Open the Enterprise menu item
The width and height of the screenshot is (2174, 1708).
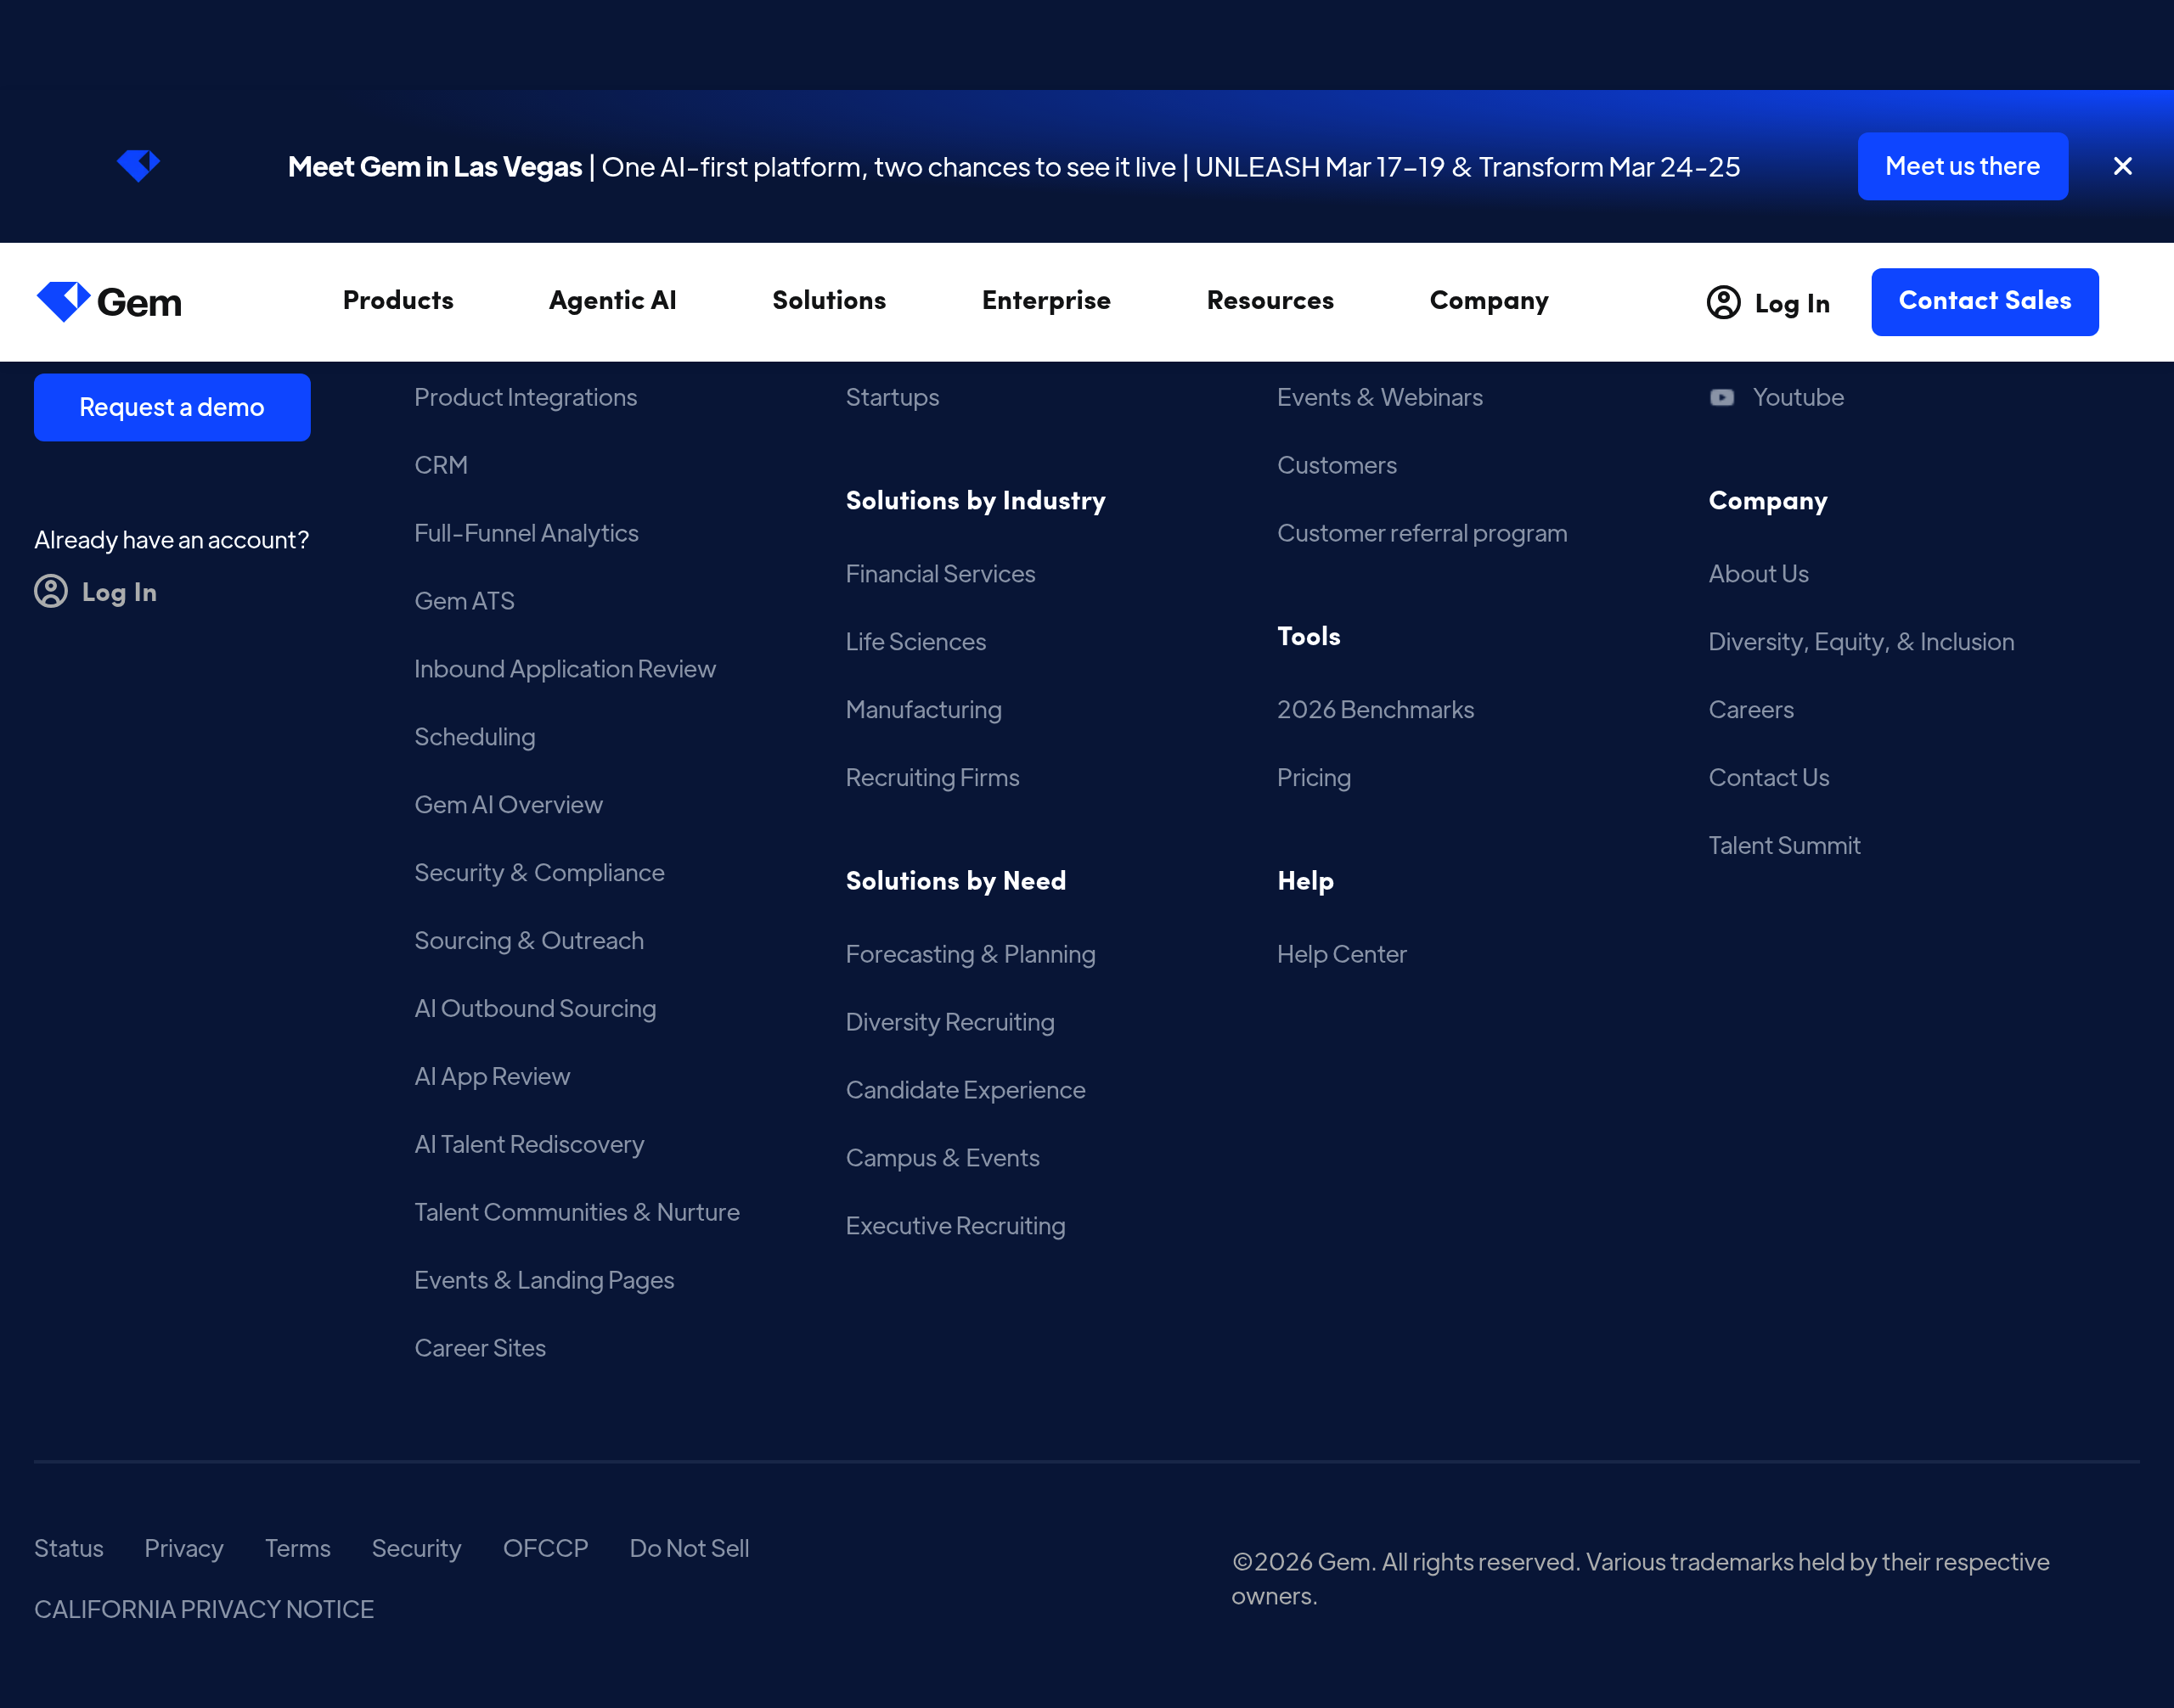(x=1045, y=300)
